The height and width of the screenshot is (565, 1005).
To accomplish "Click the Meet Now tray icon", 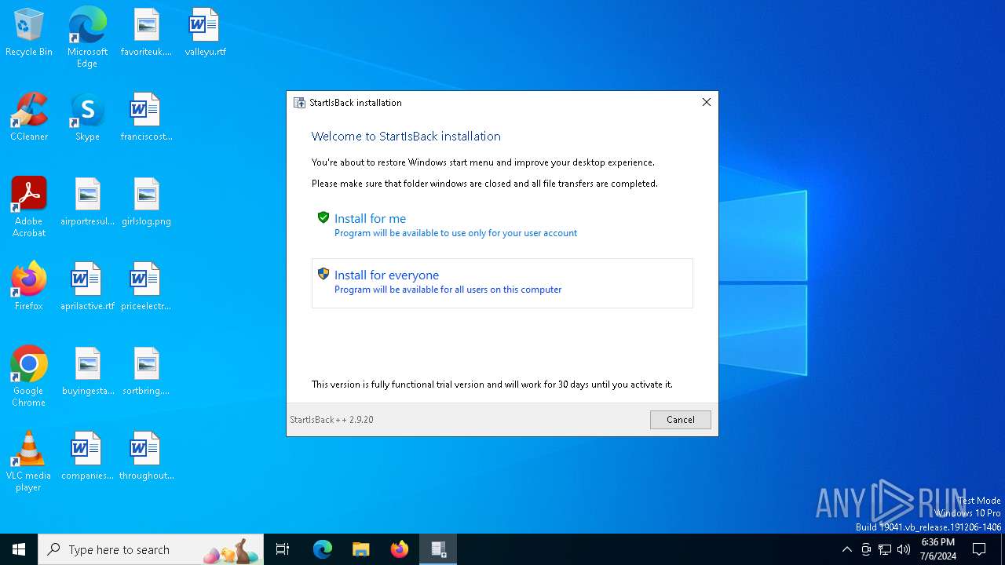I will coord(866,549).
